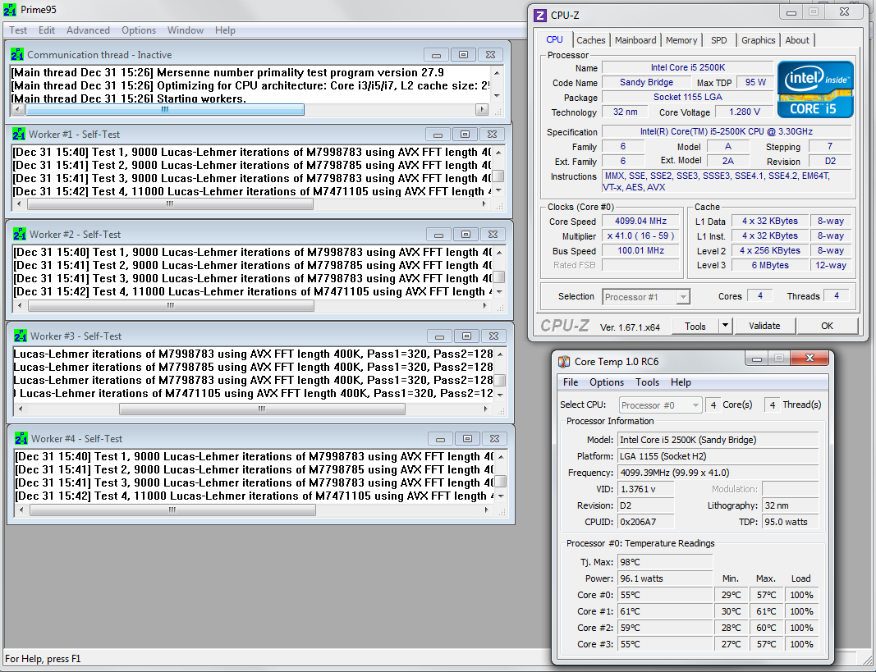This screenshot has height=672, width=876.
Task: Switch to the SPD tab in CPU-Z
Action: tap(719, 40)
